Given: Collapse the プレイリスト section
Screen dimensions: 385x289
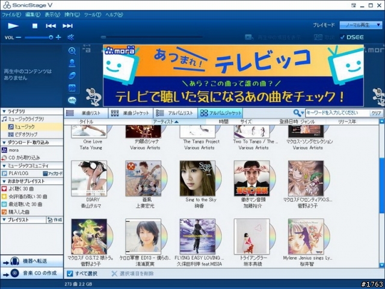Looking at the screenshot, I should point(4,220).
